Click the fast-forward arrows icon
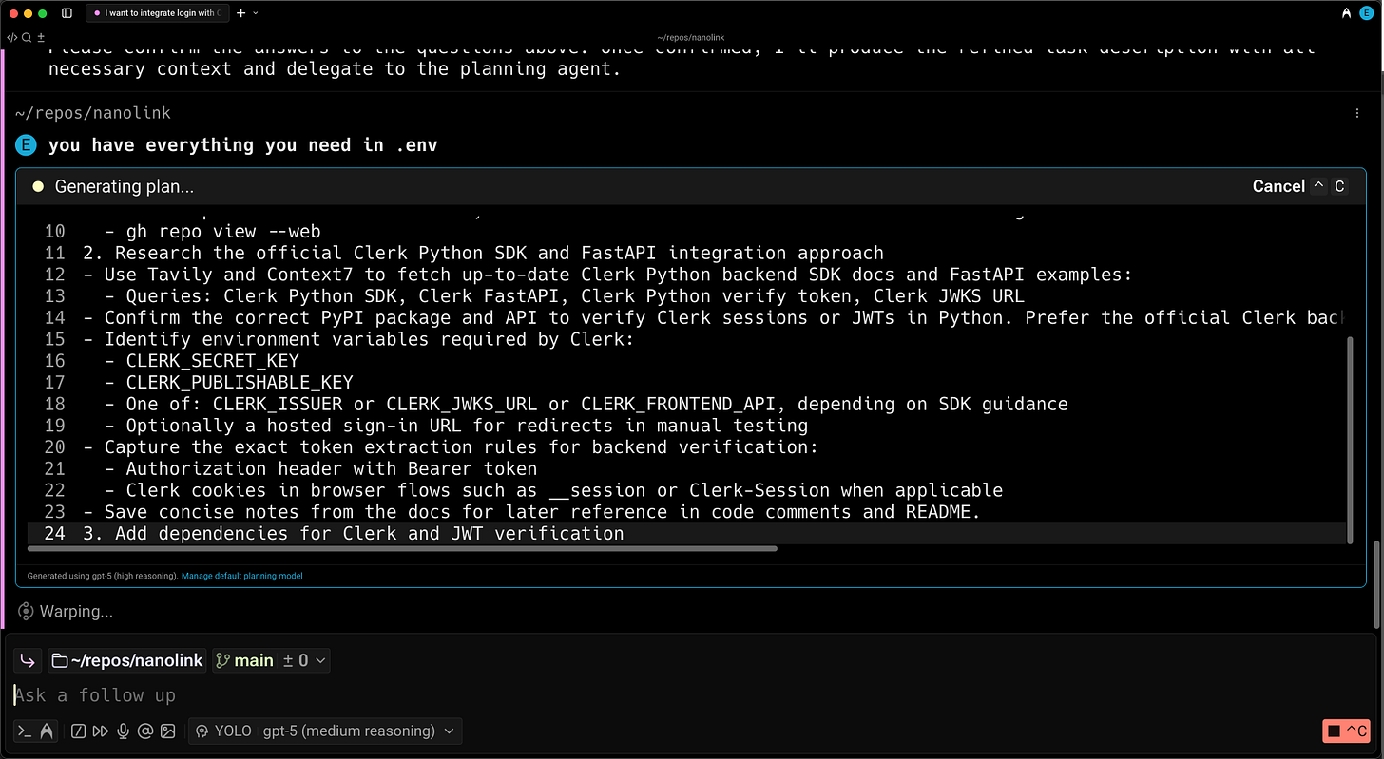The width and height of the screenshot is (1384, 759). pyautogui.click(x=101, y=731)
